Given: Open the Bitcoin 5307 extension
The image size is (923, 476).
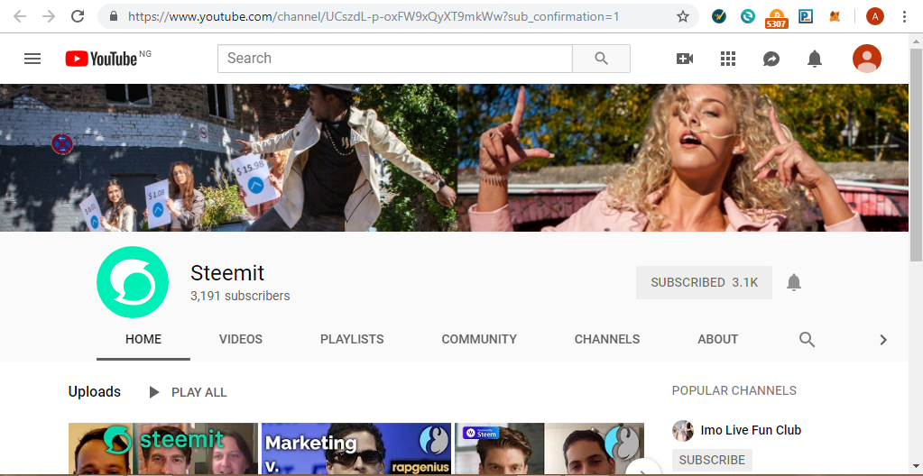Looking at the screenshot, I should point(777,18).
